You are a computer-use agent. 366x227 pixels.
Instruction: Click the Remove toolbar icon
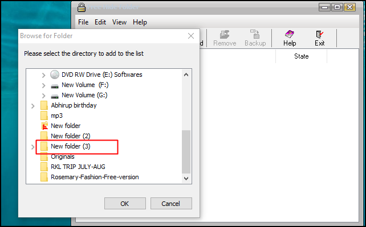[x=225, y=35]
